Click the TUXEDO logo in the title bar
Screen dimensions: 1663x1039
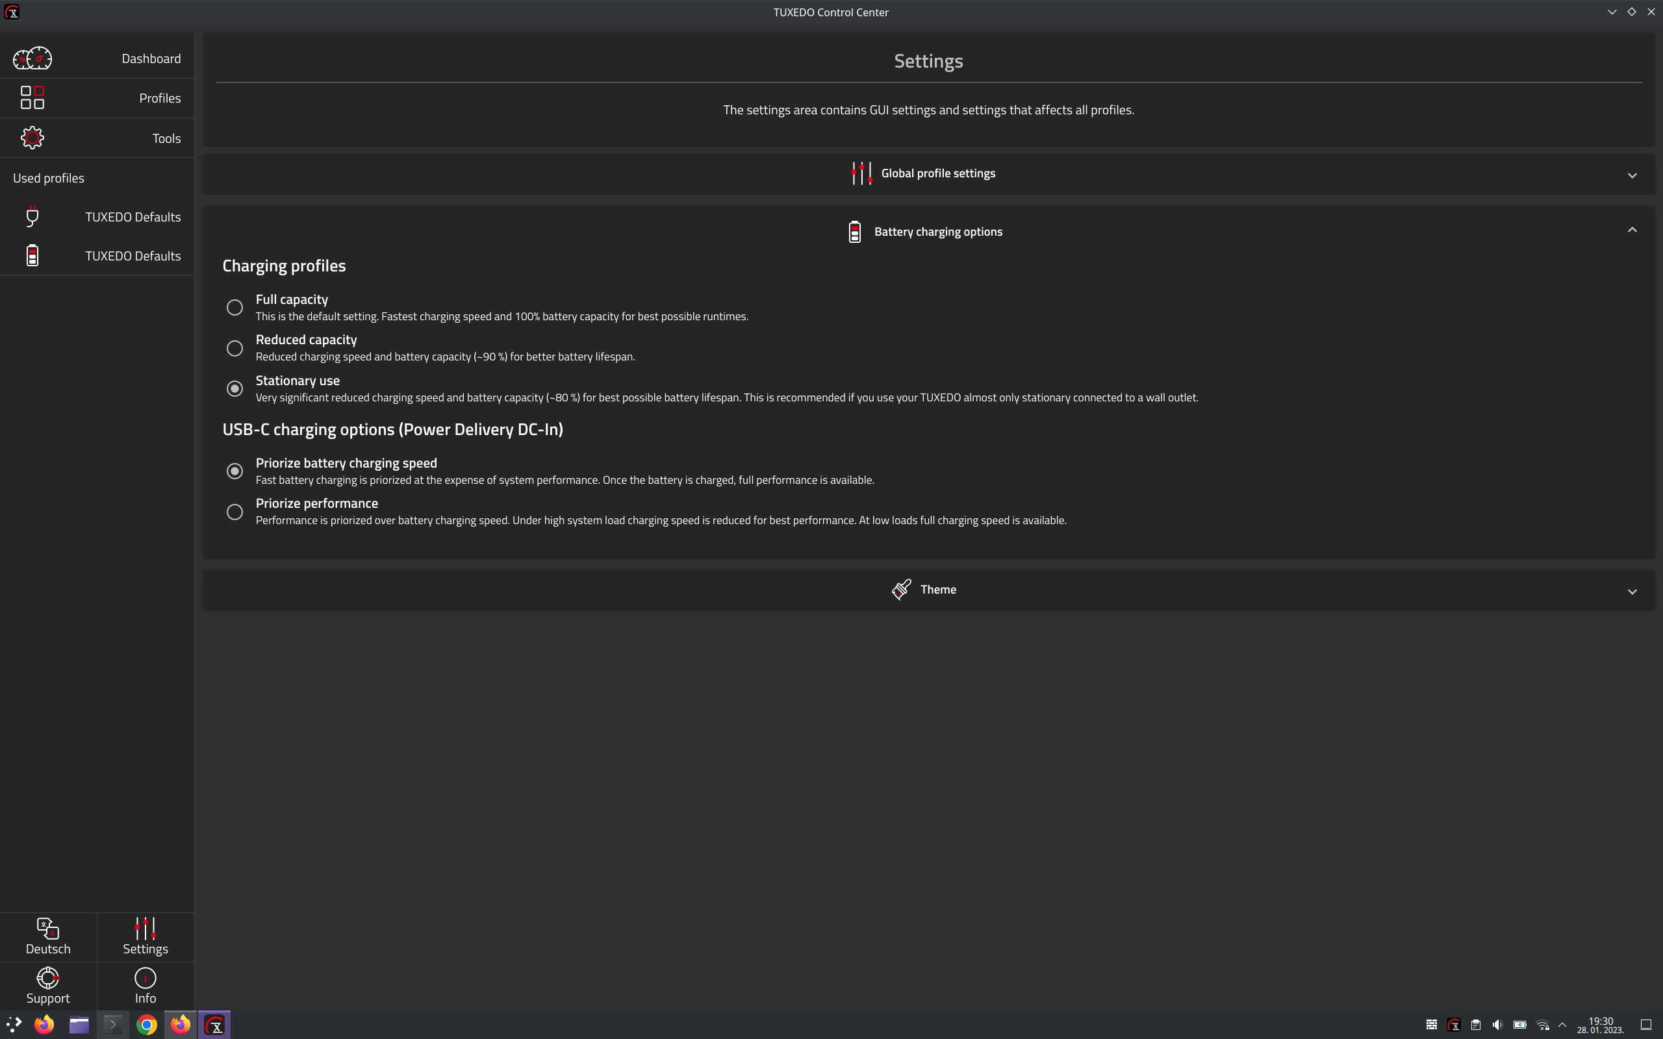[12, 12]
